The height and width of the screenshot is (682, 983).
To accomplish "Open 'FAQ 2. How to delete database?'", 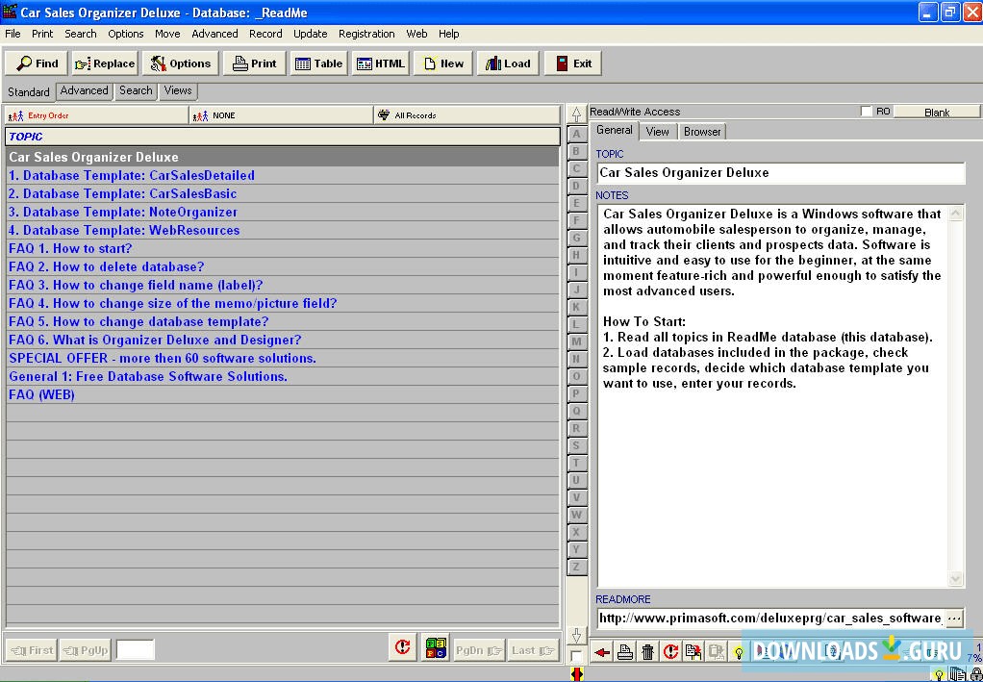I will pyautogui.click(x=106, y=266).
